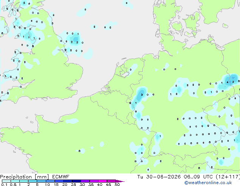Choose the 25–30 mm navy legend swatch
Image resolution: width=240 pixels, height=186 pixels.
(76, 181)
